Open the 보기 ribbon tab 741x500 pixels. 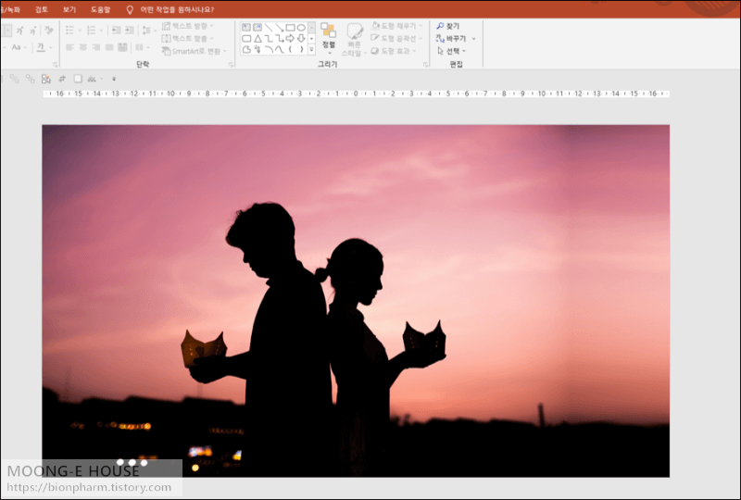pyautogui.click(x=69, y=9)
